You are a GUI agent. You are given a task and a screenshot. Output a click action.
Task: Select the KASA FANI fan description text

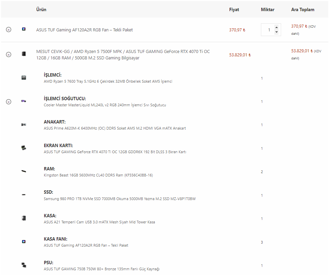click(86, 246)
